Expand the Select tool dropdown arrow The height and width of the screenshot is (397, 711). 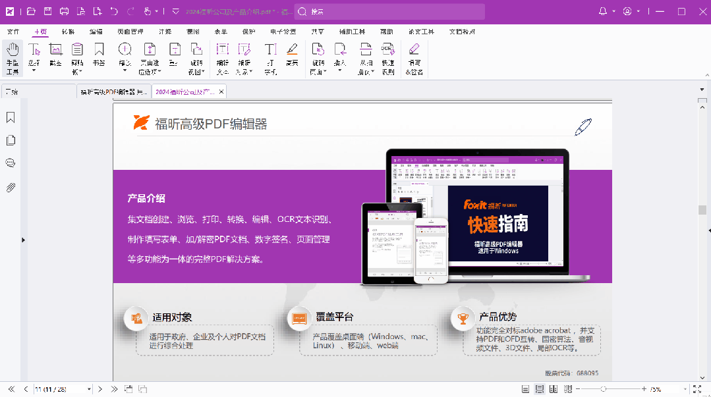click(x=34, y=70)
